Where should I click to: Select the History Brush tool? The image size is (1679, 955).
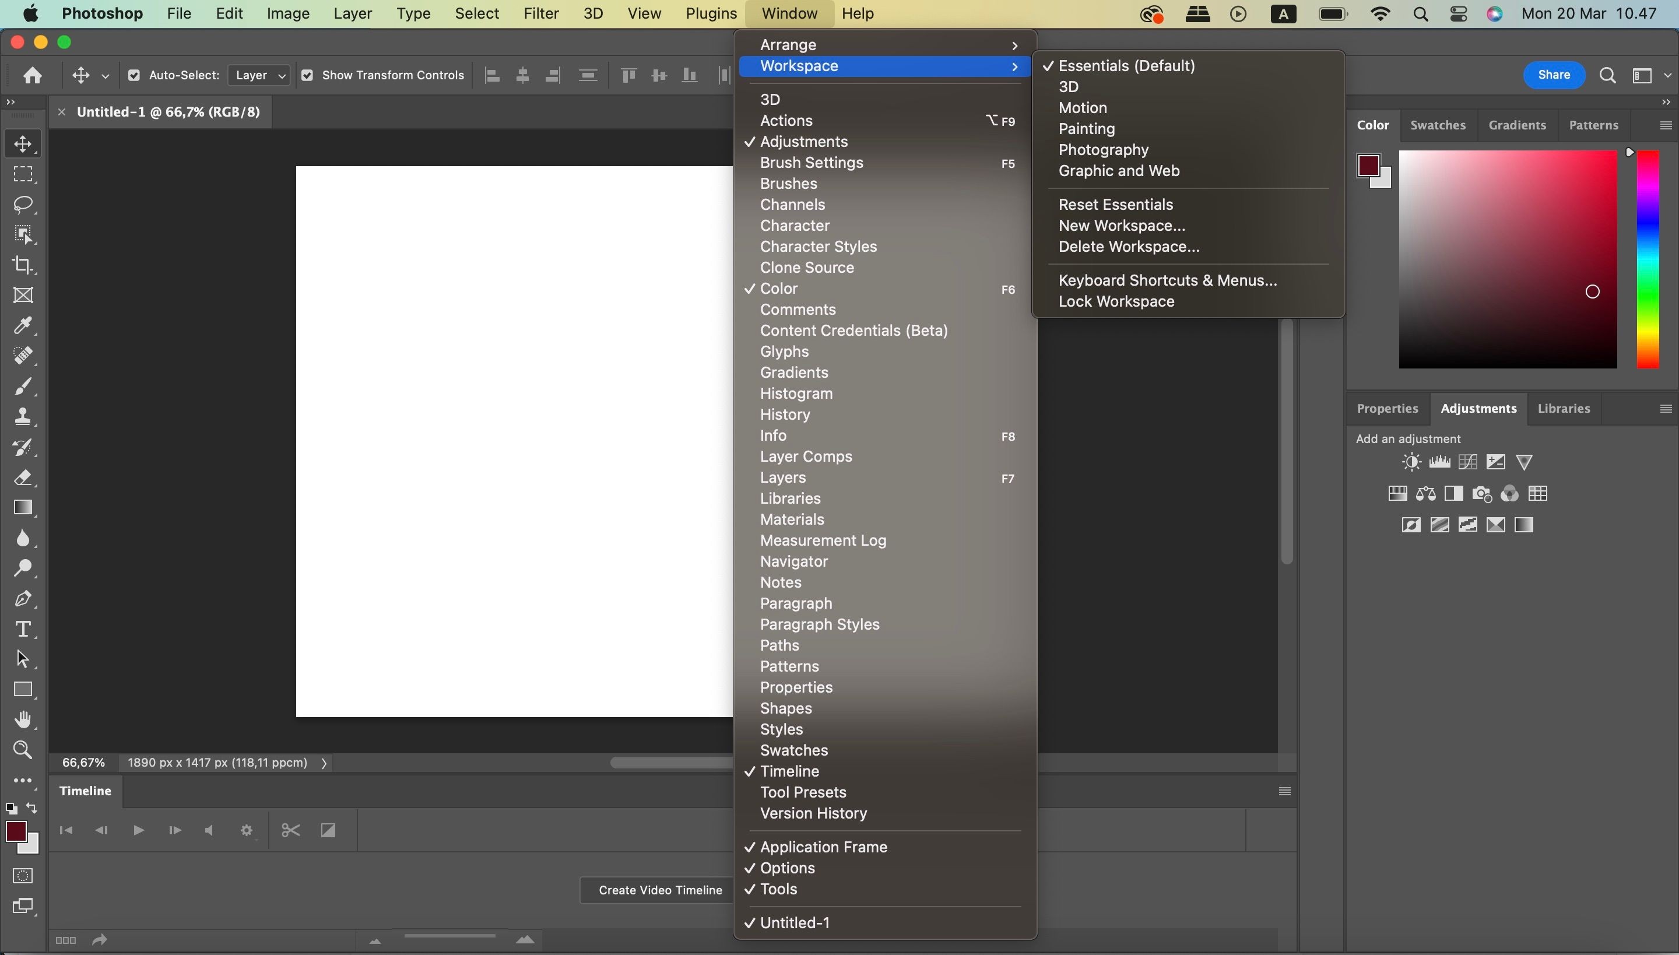click(x=23, y=447)
